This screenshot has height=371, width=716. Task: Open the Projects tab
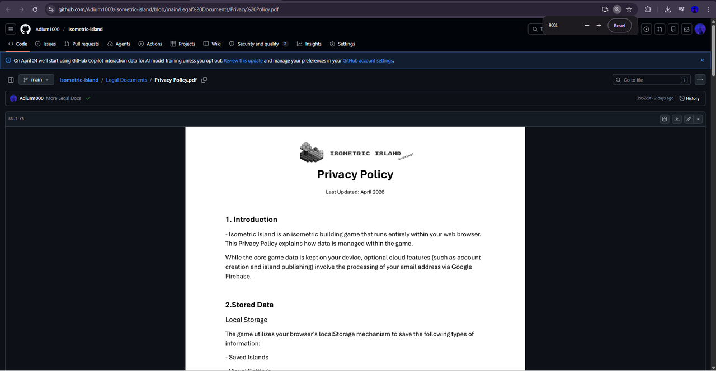[183, 44]
